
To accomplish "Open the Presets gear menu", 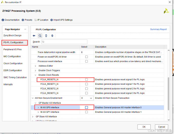I will (x=23, y=20).
